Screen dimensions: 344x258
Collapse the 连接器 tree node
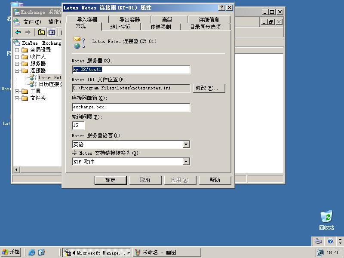(17, 71)
